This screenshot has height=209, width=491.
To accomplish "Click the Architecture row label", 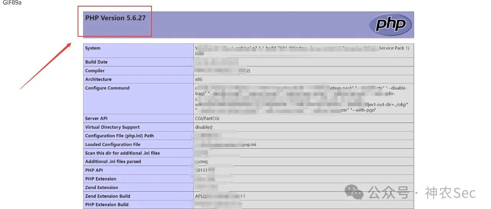I will click(98, 79).
